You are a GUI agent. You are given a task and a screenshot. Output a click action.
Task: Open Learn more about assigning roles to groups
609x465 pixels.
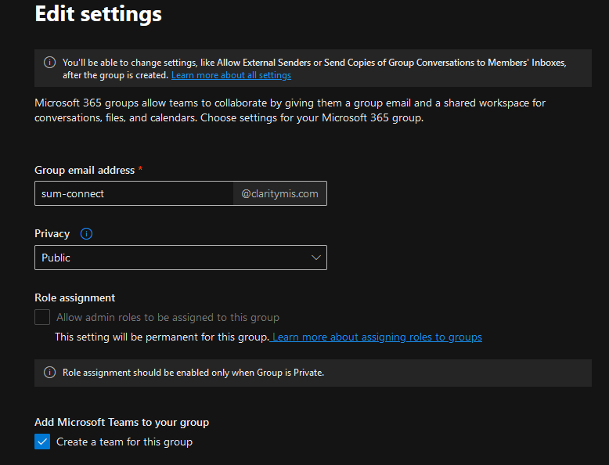pos(377,337)
